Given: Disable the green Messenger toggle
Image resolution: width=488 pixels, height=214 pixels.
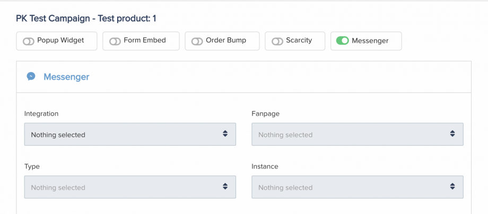Looking at the screenshot, I should pos(343,41).
